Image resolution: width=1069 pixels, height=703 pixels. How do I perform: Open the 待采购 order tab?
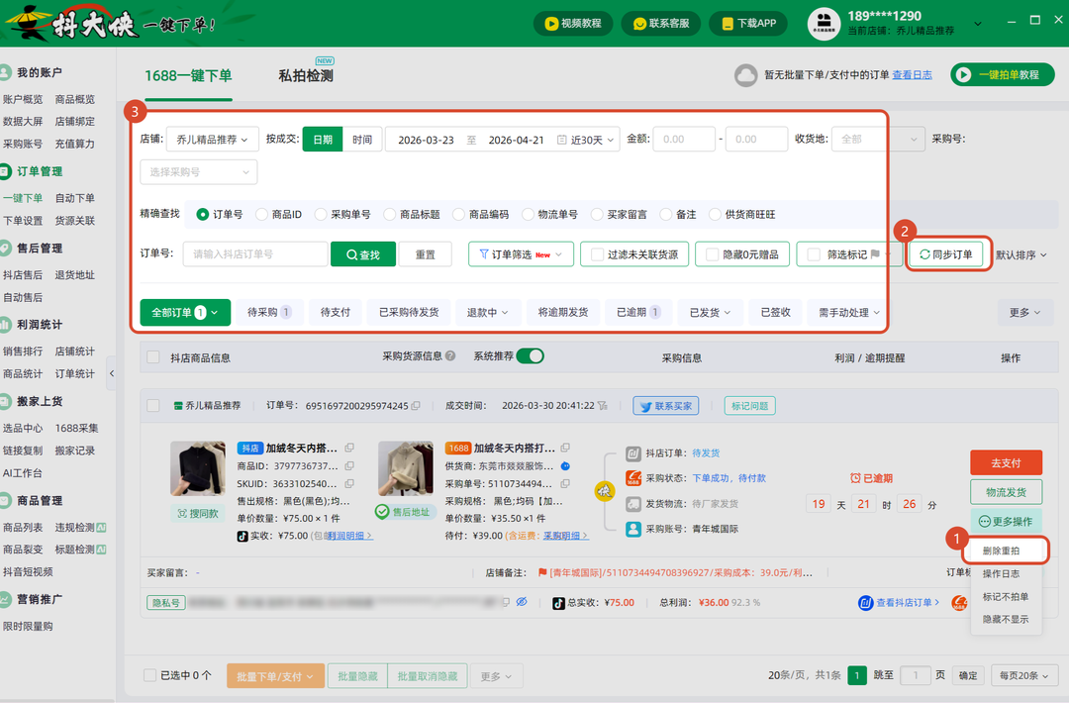268,312
